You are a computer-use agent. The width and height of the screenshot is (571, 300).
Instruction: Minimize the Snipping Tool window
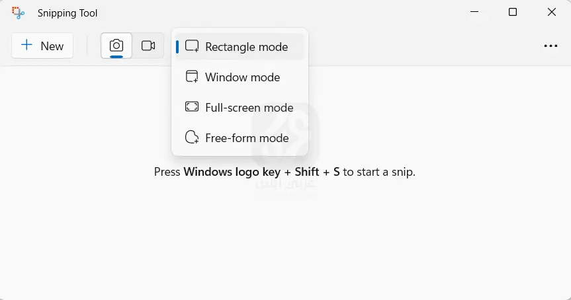474,13
